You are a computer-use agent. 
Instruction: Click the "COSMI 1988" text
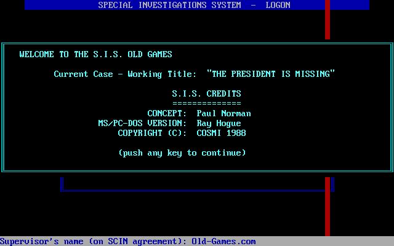click(221, 133)
